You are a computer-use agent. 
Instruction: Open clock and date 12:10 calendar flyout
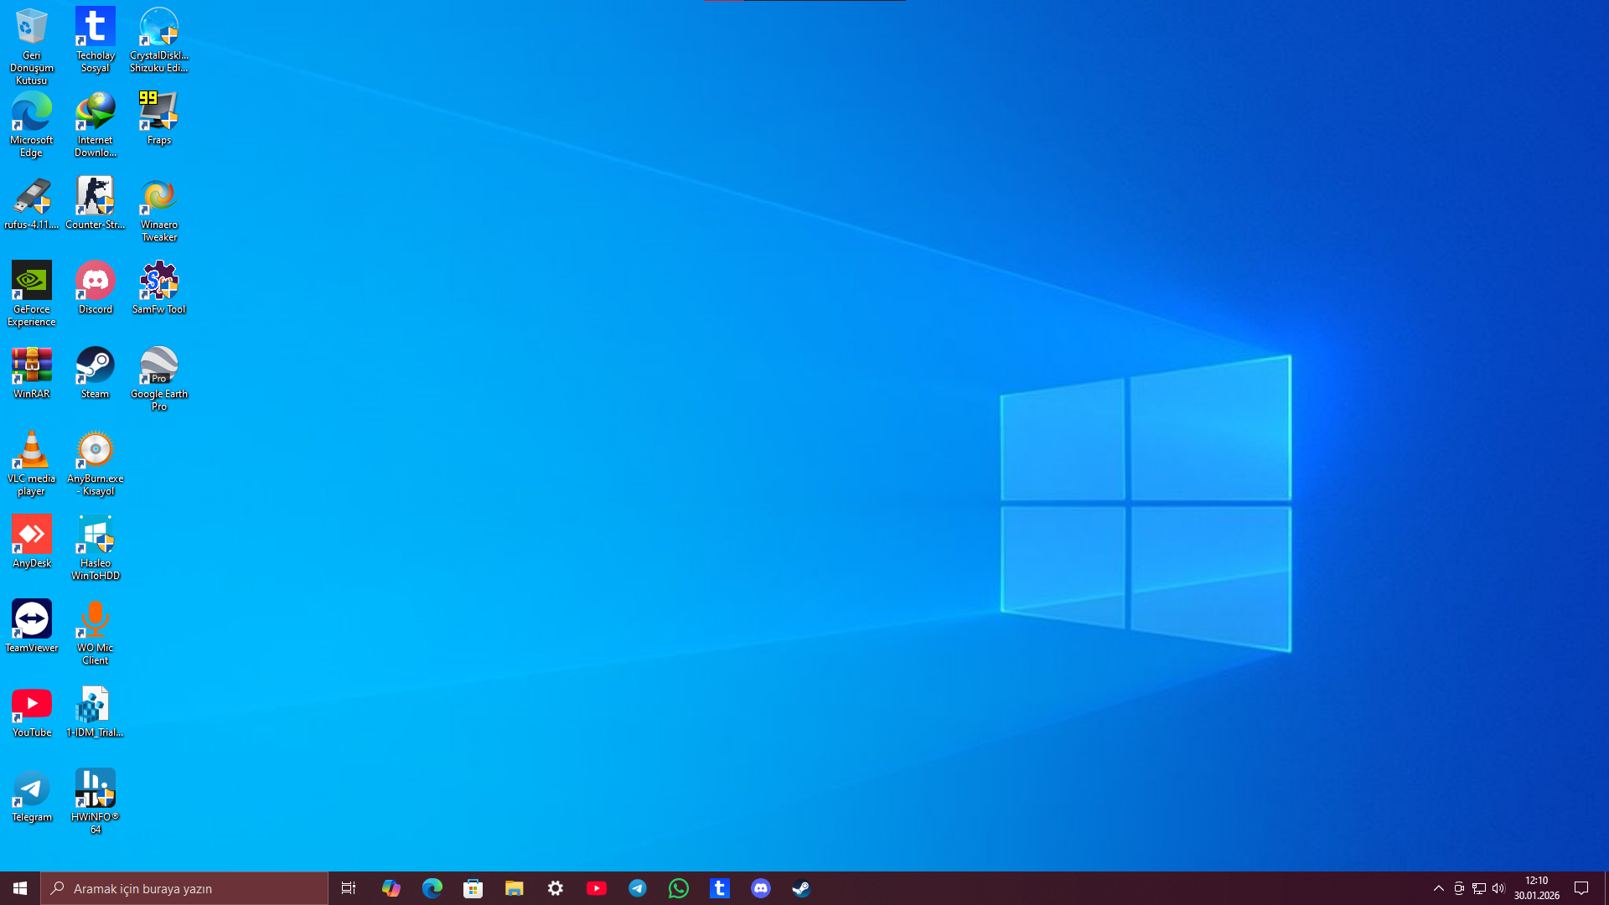1536,888
